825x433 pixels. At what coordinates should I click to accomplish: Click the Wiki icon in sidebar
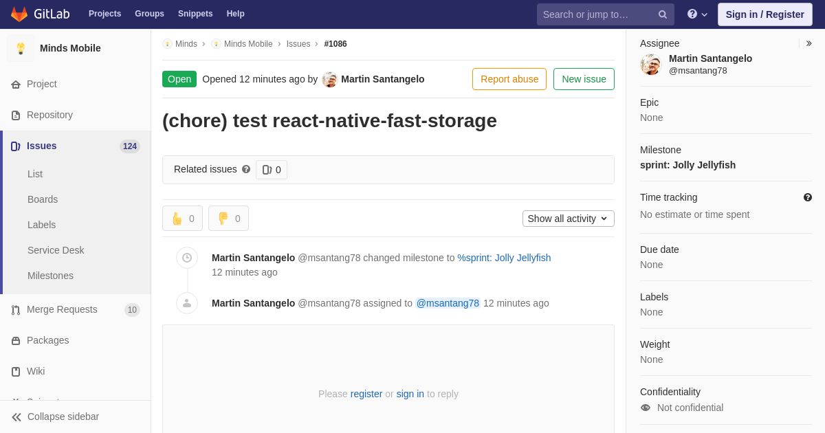[16, 372]
